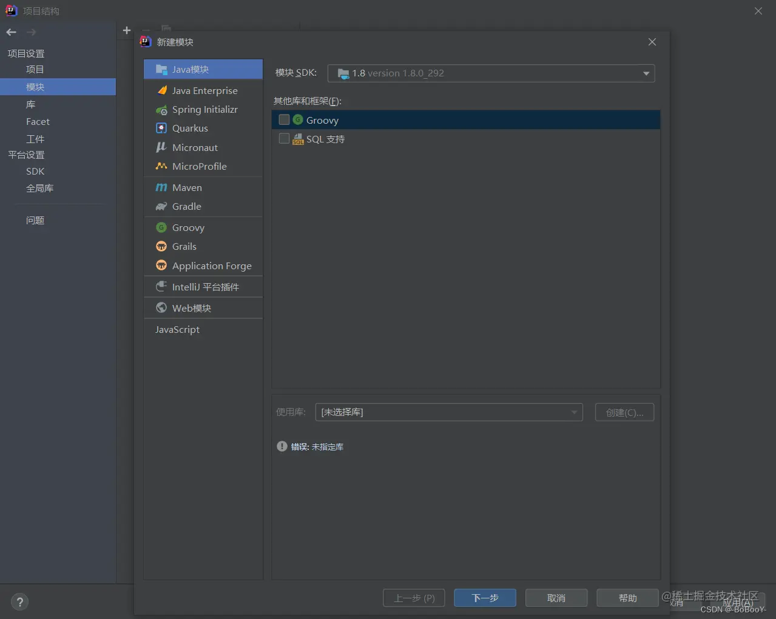Click the back arrow in Project Structure window

coord(11,32)
